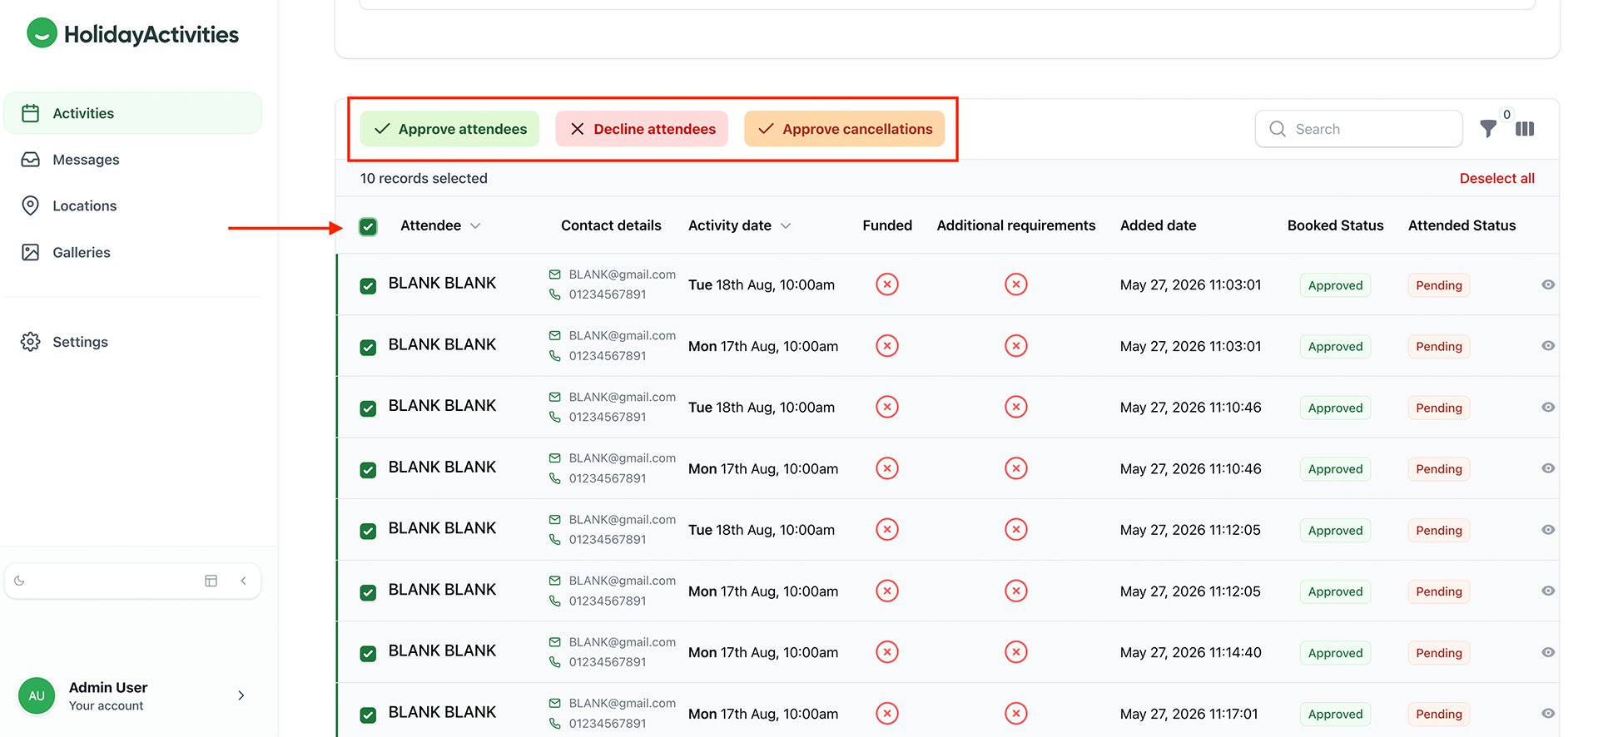
Task: Click eye icon, Mon 17th 11:12:05 row
Action: coord(1548,591)
